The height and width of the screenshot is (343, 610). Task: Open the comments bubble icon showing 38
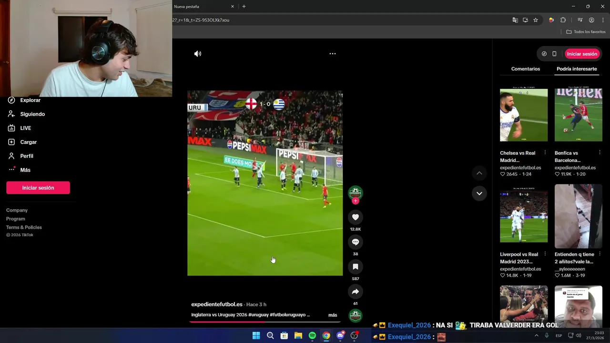click(x=356, y=242)
